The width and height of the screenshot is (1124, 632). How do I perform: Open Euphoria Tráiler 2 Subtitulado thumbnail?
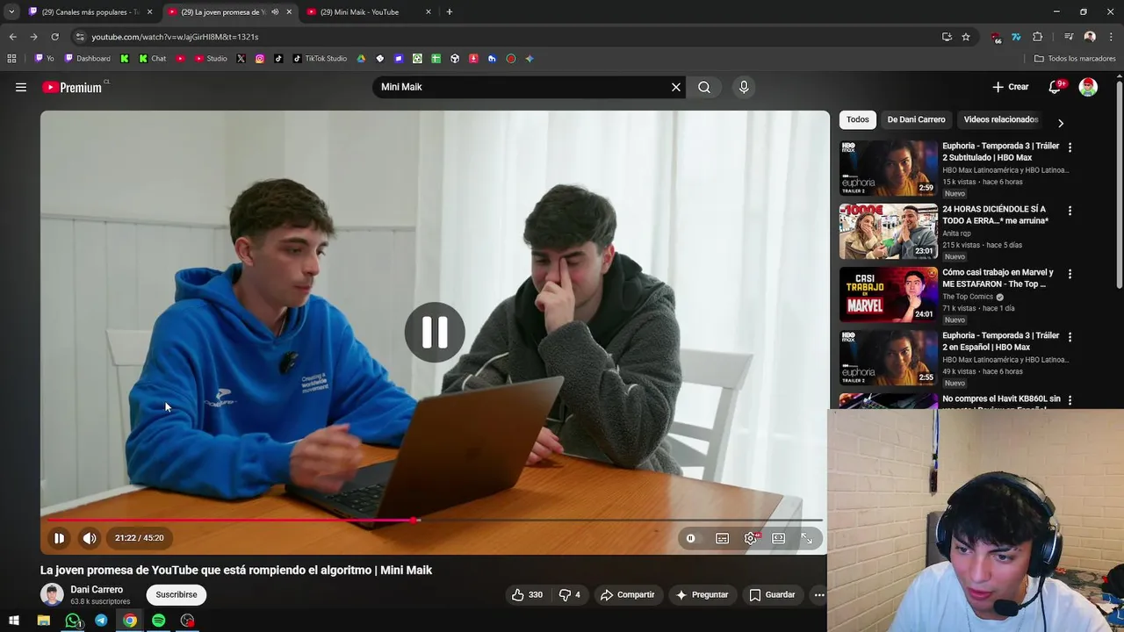point(888,168)
